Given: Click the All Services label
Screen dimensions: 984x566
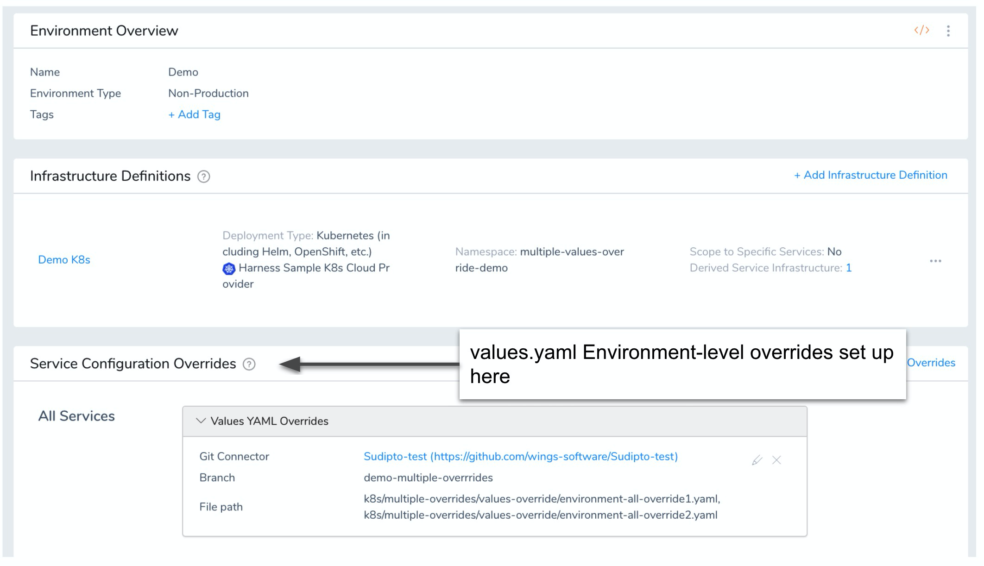Looking at the screenshot, I should pyautogui.click(x=76, y=416).
